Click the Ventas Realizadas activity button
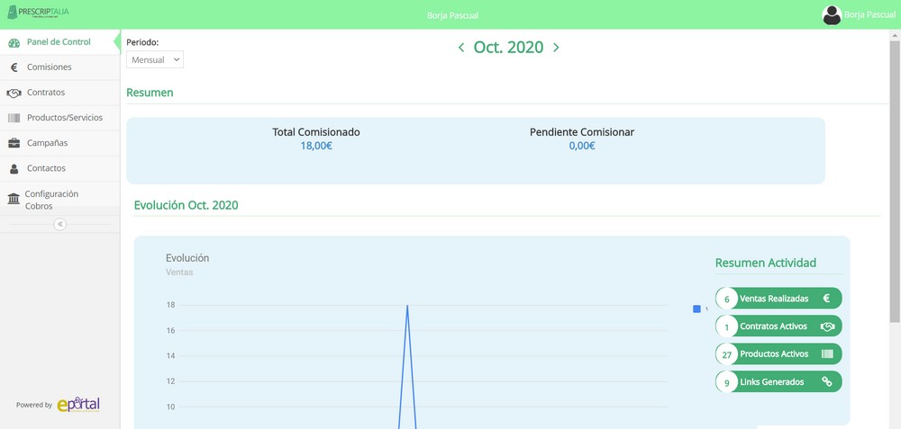Image resolution: width=901 pixels, height=429 pixels. coord(779,299)
